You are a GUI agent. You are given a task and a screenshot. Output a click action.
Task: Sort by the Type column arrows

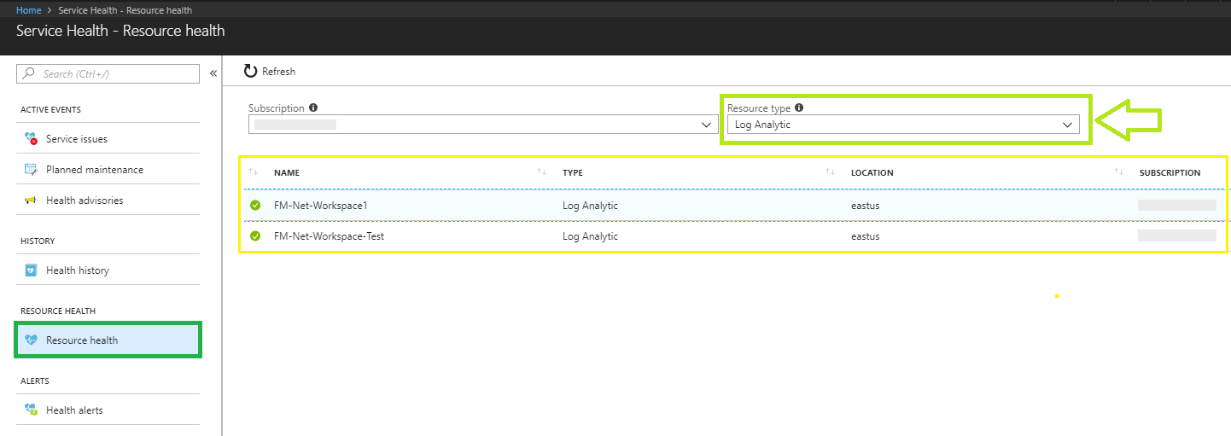coord(541,172)
